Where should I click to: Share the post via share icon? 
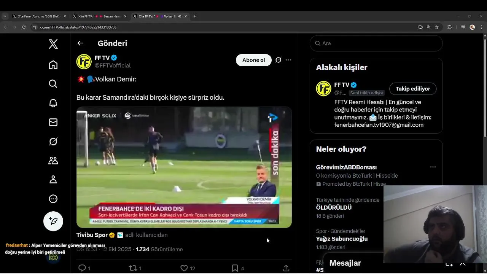coord(286,268)
